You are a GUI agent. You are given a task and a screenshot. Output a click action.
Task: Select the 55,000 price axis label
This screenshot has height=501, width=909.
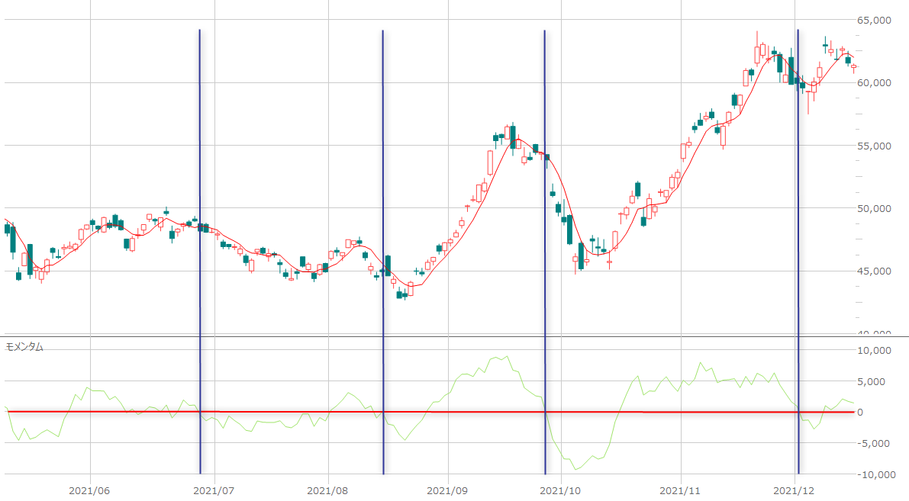pyautogui.click(x=872, y=146)
